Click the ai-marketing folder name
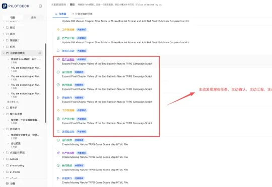Viewport: 272px width, 187px height. click(17, 165)
